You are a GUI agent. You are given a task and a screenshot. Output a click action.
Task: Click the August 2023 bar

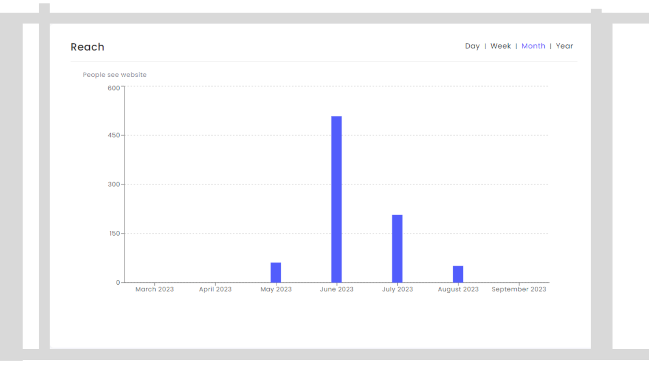(458, 274)
